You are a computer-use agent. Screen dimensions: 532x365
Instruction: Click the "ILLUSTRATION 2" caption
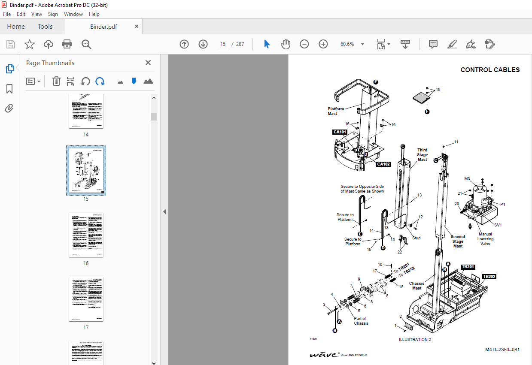(415, 339)
